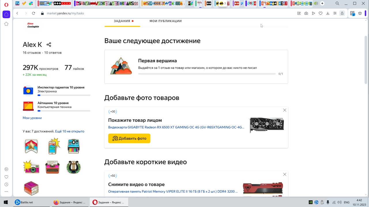Screen dimensions: 369x207
Task: Switch the ENG input language indicator
Action: point(347,202)
